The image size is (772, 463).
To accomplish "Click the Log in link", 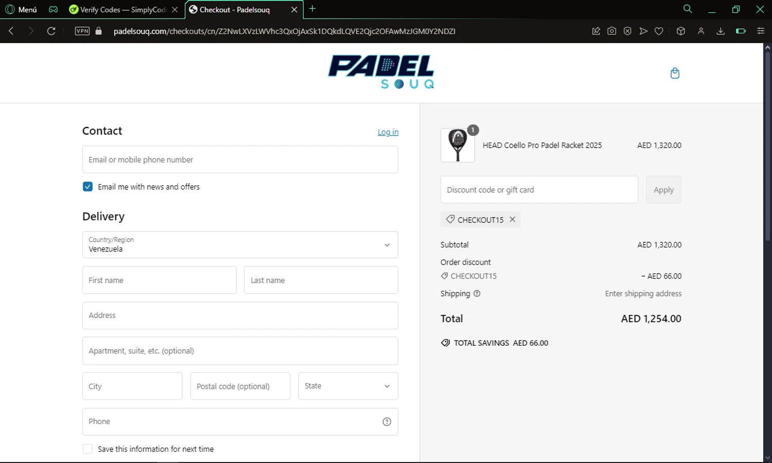I will pos(388,132).
